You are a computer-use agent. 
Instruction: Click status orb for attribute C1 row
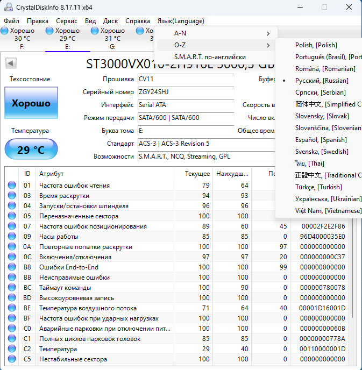(x=12, y=339)
